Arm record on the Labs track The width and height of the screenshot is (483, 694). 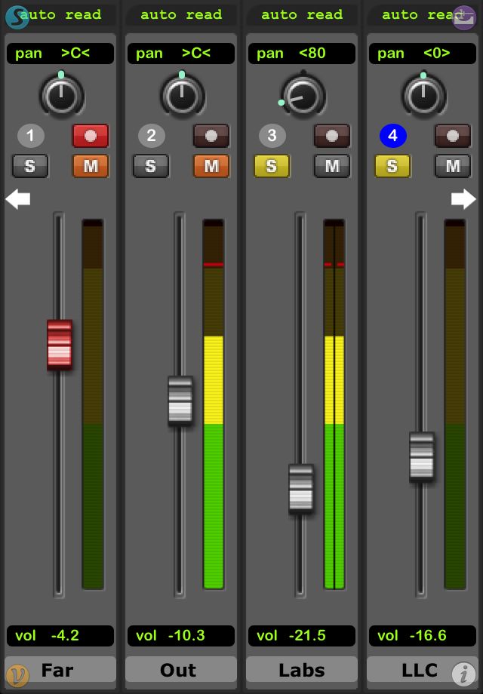332,136
